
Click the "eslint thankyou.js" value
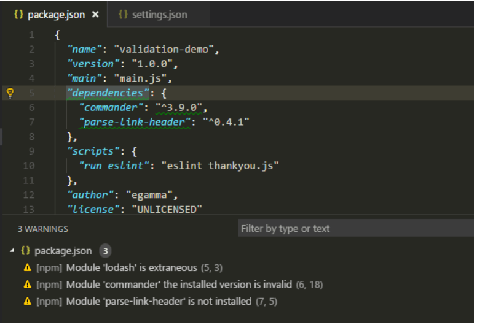[x=220, y=166]
